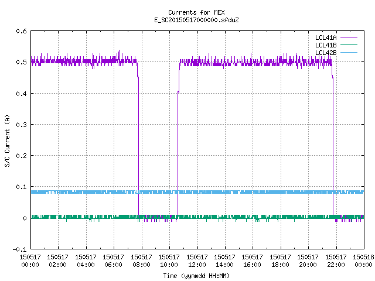Click the LCL41A legend label
Image resolution: width=375 pixels, height=281 pixels.
[326, 37]
